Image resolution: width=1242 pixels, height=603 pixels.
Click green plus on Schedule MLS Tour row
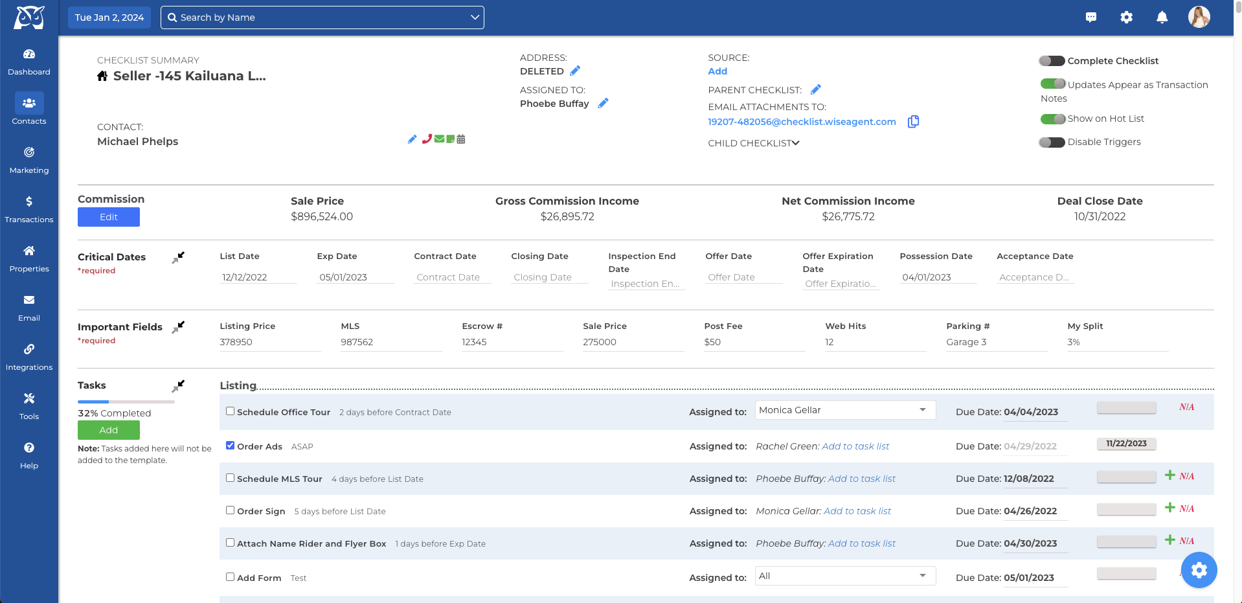click(1169, 475)
